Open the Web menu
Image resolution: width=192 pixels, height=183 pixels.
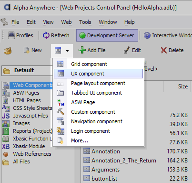point(66,22)
